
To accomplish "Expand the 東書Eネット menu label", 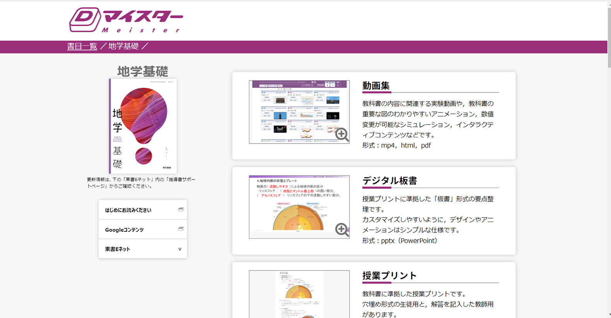I will pyautogui.click(x=118, y=249).
